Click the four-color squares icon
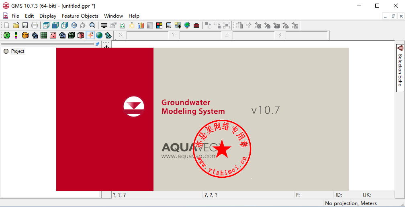The height and width of the screenshot is (207, 405). 159,25
